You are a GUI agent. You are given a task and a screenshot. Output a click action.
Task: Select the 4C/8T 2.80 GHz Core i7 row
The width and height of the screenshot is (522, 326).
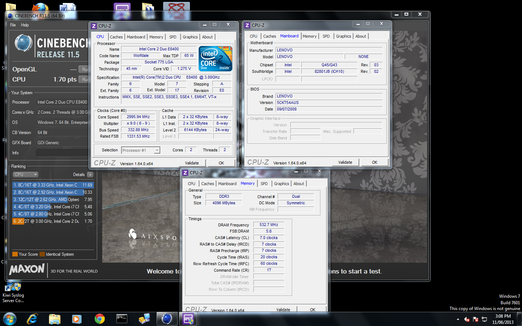click(53, 214)
